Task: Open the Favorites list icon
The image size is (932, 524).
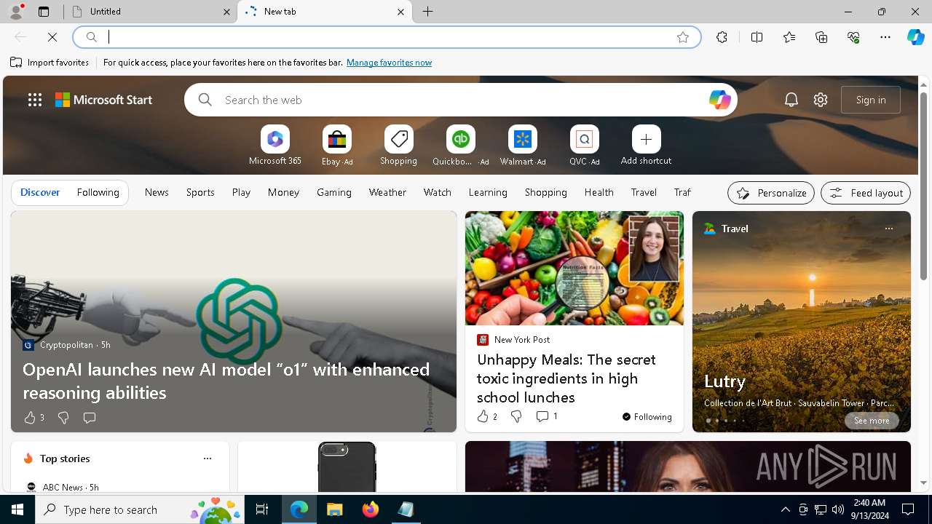Action: click(x=789, y=37)
